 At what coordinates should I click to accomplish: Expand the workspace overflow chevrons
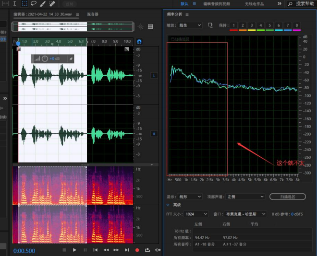(280, 4)
